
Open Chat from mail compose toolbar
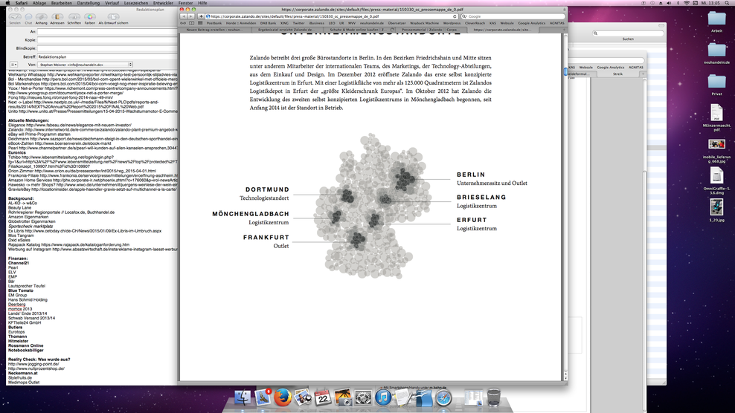tap(28, 17)
